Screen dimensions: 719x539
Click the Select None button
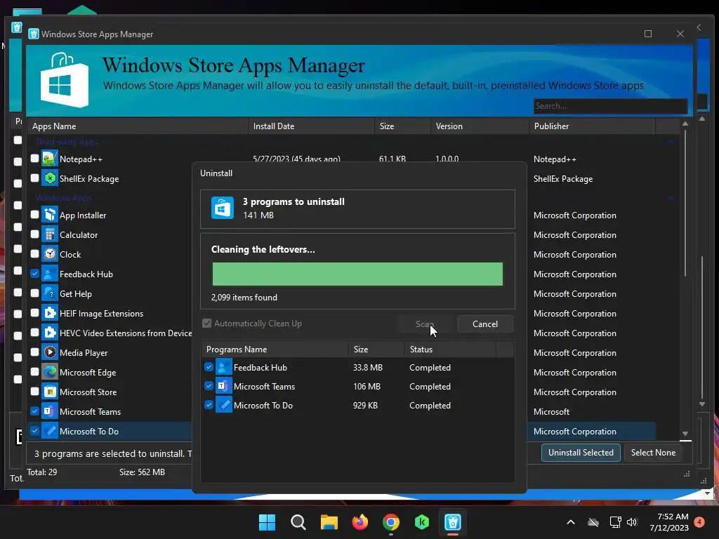(653, 453)
